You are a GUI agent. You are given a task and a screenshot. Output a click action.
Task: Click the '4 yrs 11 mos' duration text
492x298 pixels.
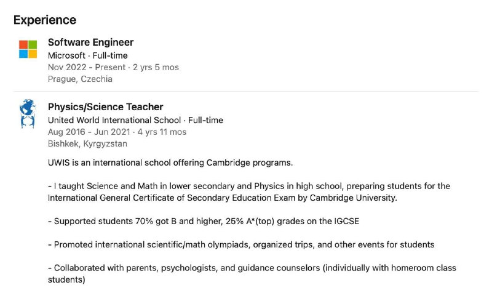[x=162, y=132]
